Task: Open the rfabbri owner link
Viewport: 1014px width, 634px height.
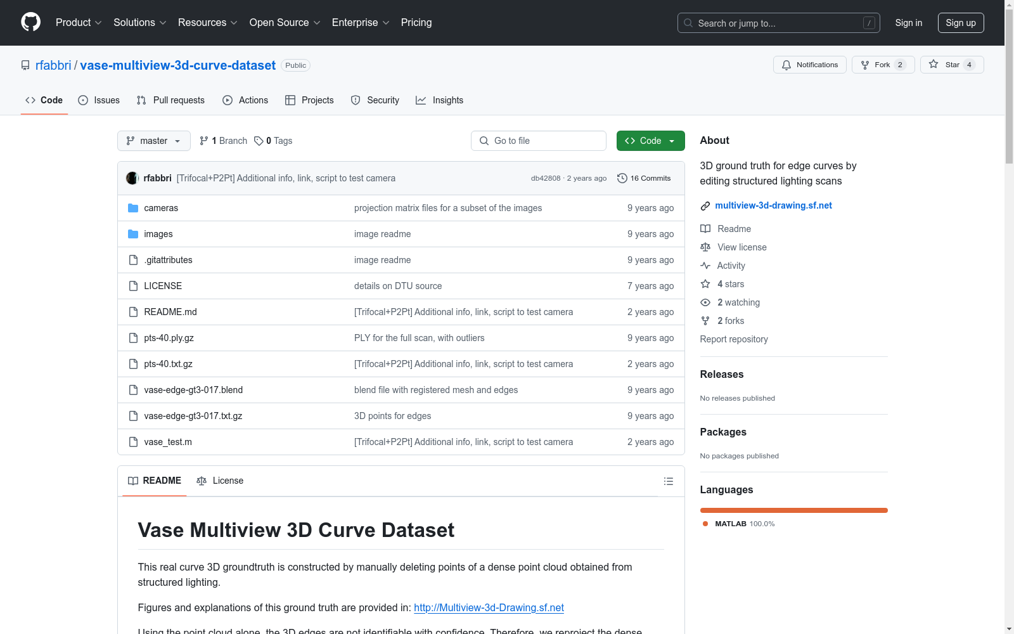Action: click(x=53, y=65)
